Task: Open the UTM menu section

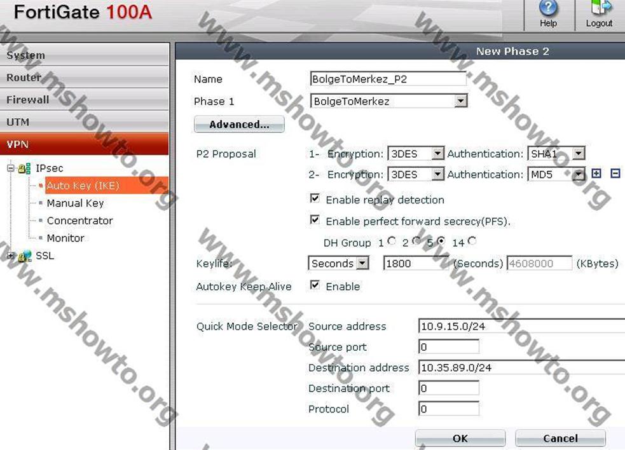Action: pyautogui.click(x=85, y=122)
